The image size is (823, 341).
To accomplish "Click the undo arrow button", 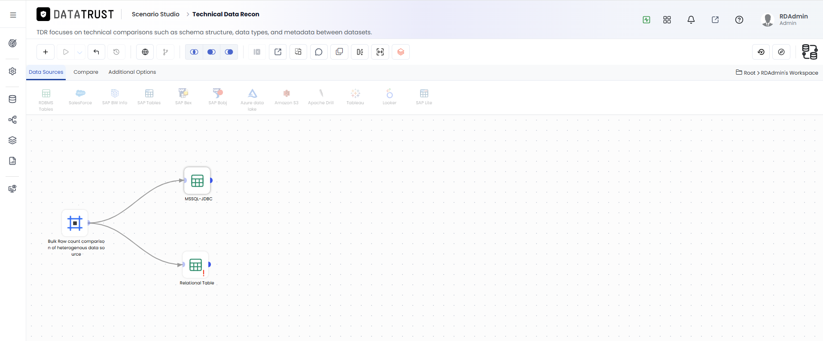I will coord(97,52).
